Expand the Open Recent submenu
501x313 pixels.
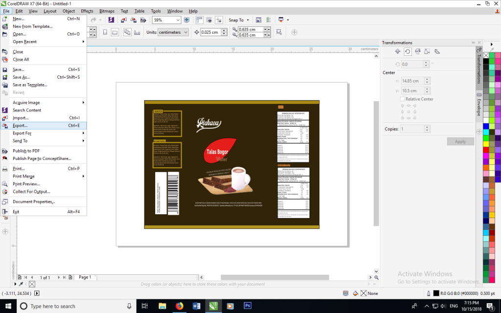(x=83, y=42)
